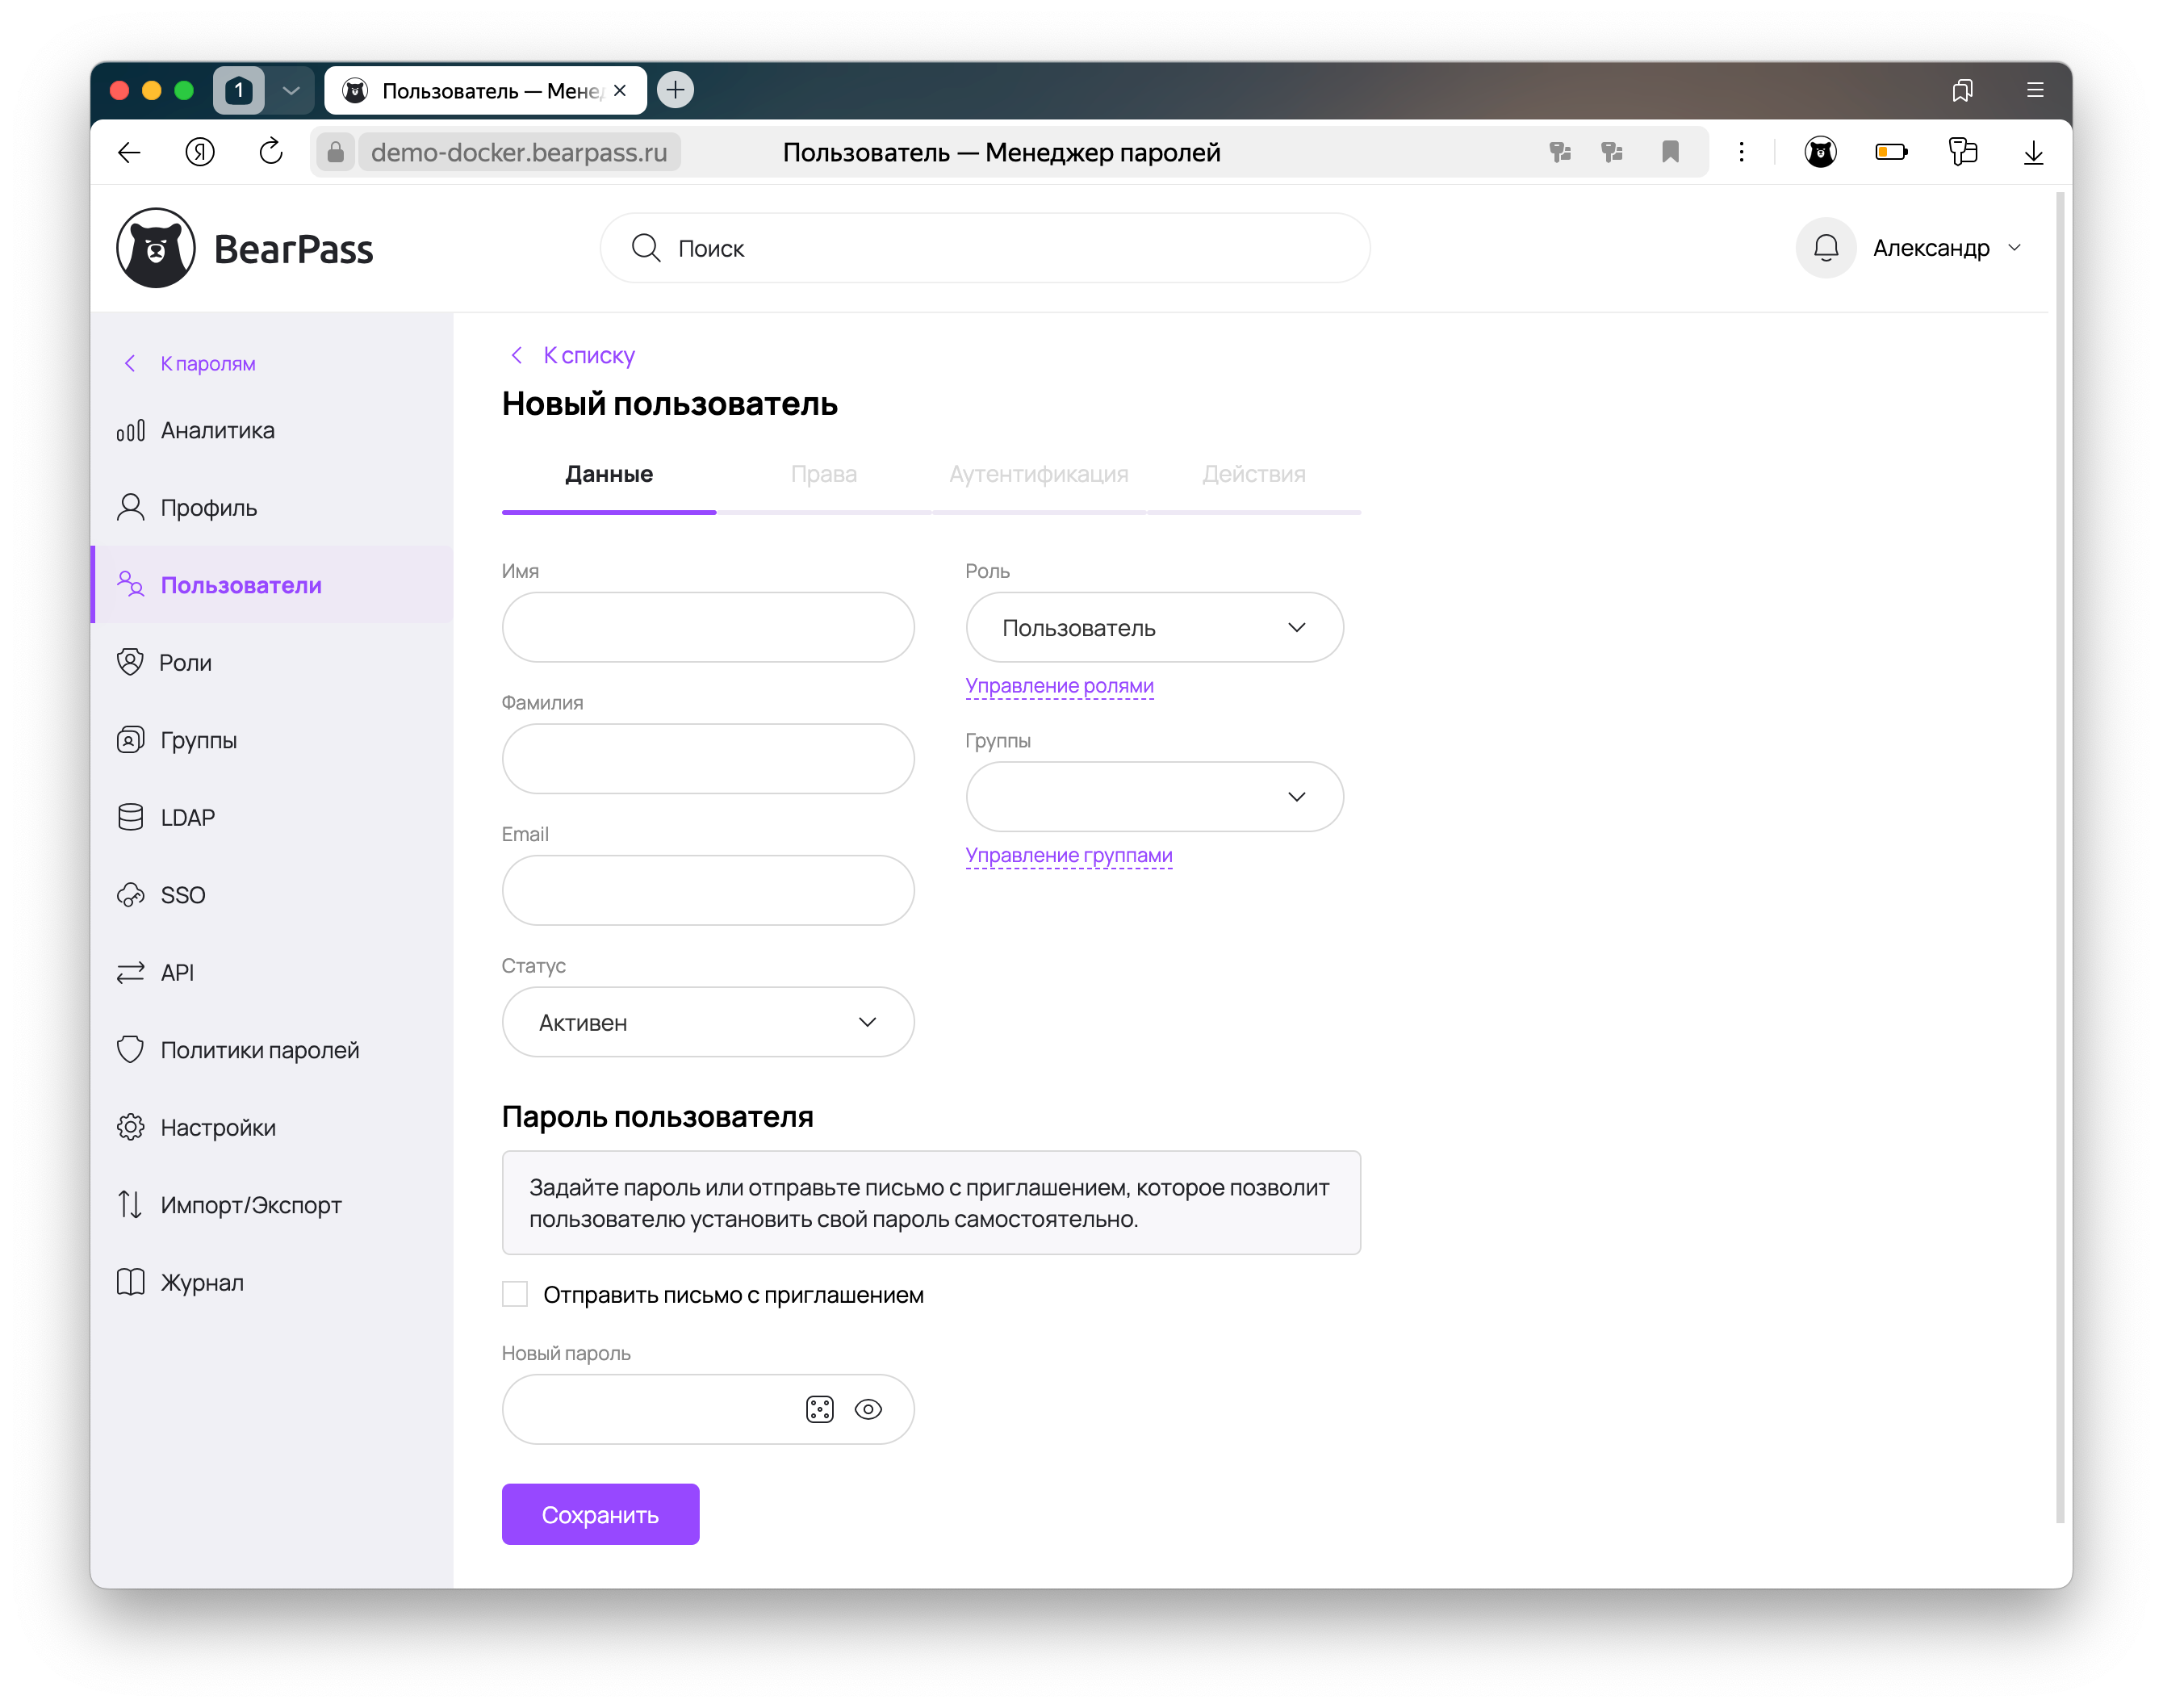Toggle password visibility eye icon
The height and width of the screenshot is (1708, 2163).
click(x=868, y=1409)
